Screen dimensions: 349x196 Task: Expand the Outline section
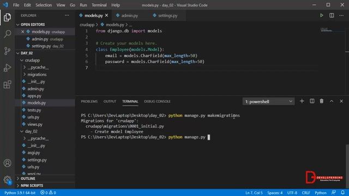(45, 179)
